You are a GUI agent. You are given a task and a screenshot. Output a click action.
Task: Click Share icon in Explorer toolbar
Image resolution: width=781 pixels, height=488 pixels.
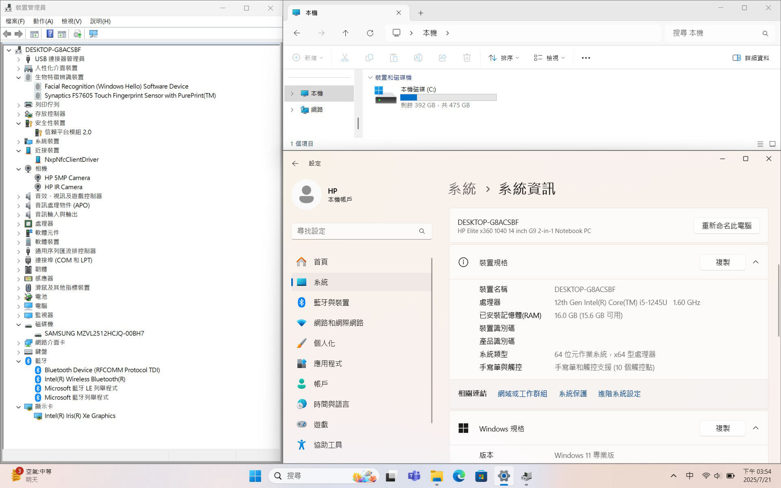coord(443,58)
